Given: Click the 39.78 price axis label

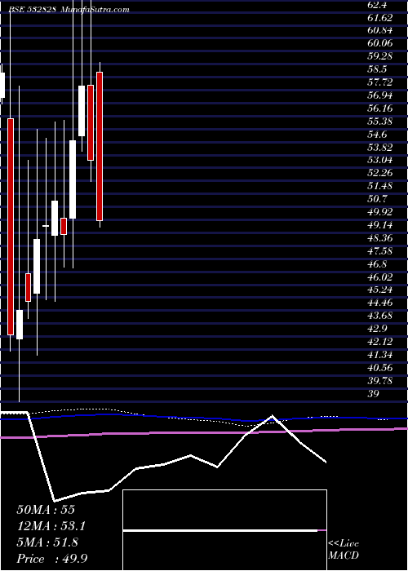Looking at the screenshot, I should (x=379, y=381).
